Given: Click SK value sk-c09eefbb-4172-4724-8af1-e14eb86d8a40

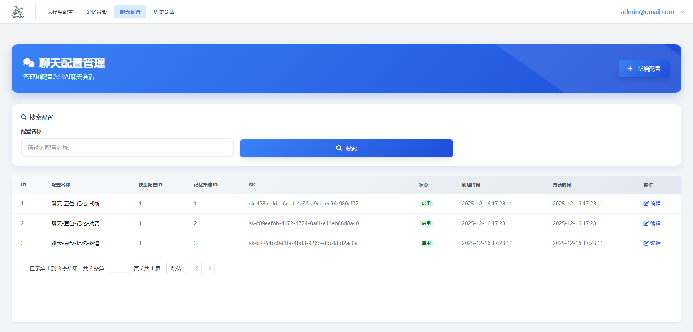Looking at the screenshot, I should coord(304,223).
